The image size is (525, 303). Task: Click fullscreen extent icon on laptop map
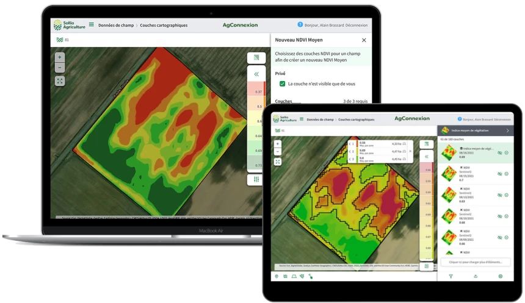tap(59, 80)
